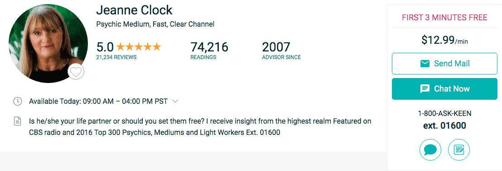Click the Send Mail button

click(x=444, y=64)
